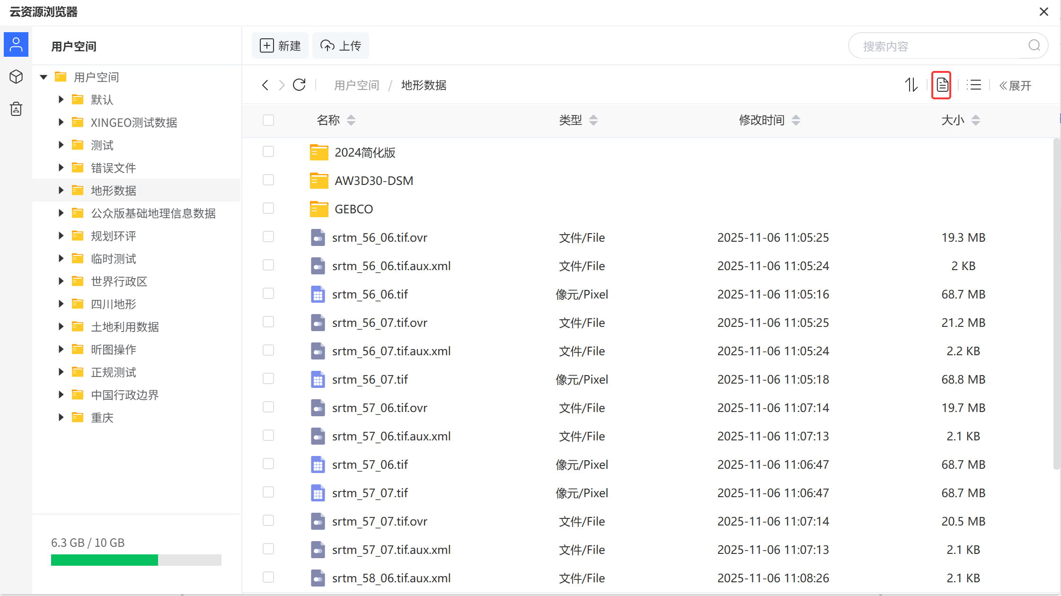Click the search magnifier icon
The height and width of the screenshot is (596, 1061).
[x=1034, y=45]
